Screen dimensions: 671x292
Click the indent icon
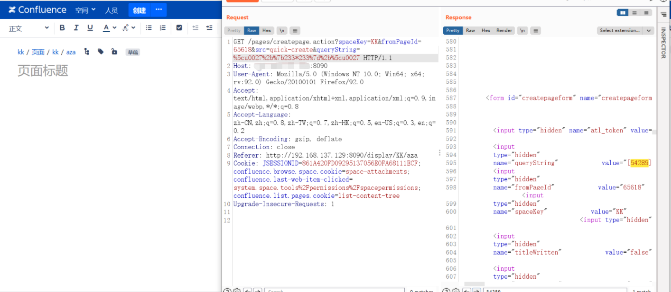tap(209, 28)
